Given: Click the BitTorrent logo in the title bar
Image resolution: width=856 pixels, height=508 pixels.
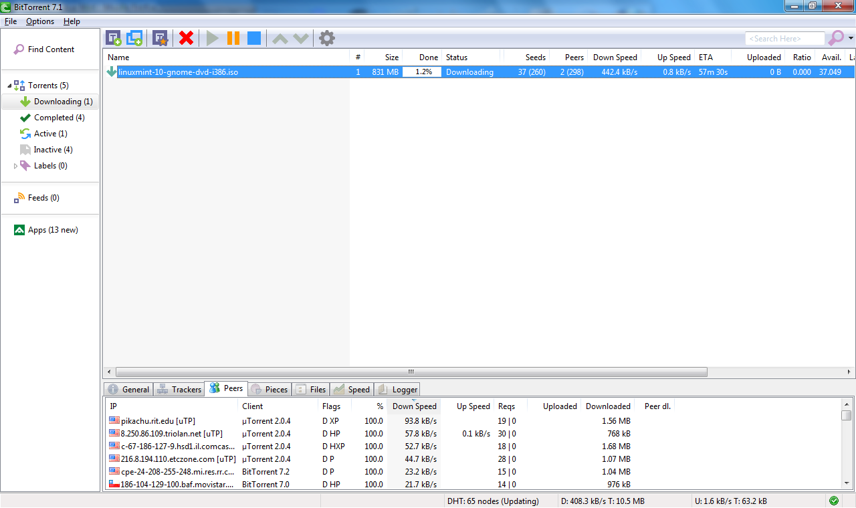Looking at the screenshot, I should (x=7, y=6).
